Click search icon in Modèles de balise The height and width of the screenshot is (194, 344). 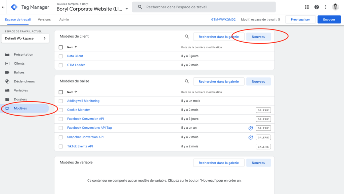(x=187, y=81)
